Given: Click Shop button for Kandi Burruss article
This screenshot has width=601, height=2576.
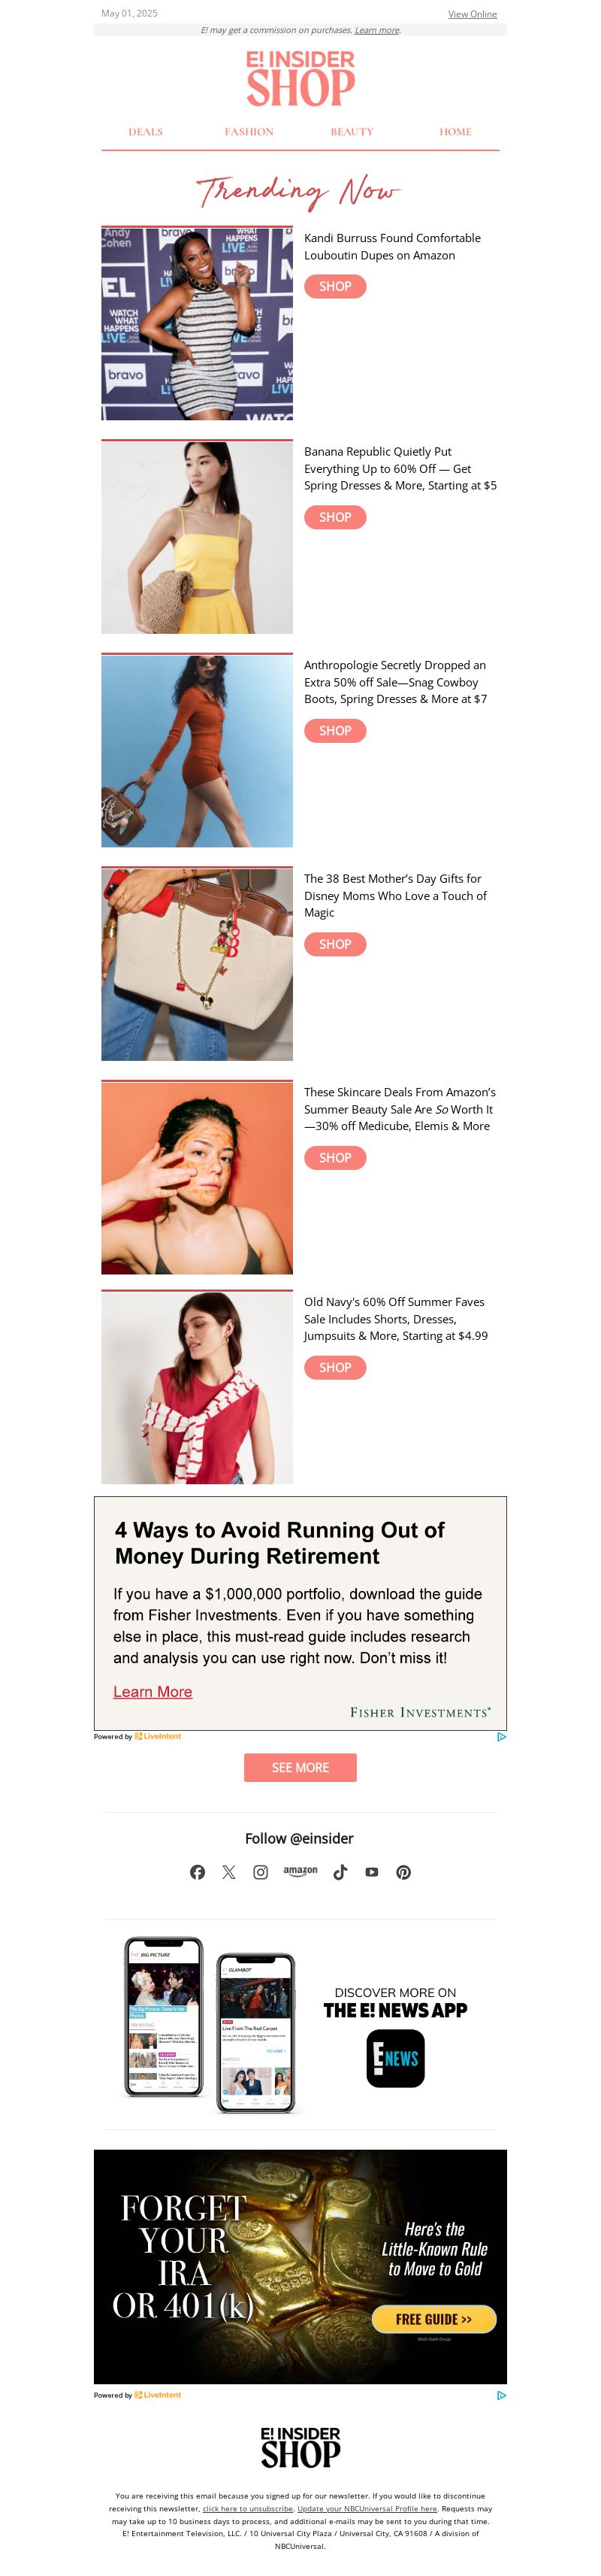Looking at the screenshot, I should 336,286.
